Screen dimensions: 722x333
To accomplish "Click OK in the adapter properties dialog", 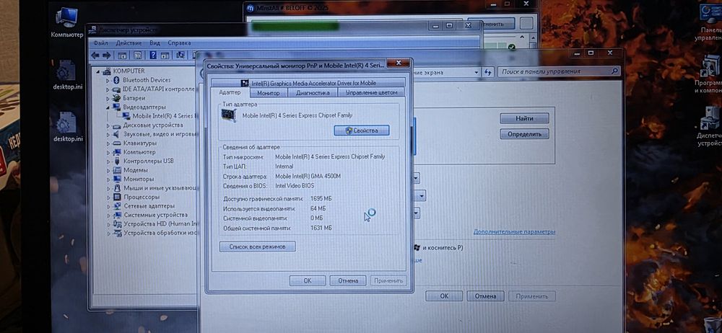I will pos(308,280).
